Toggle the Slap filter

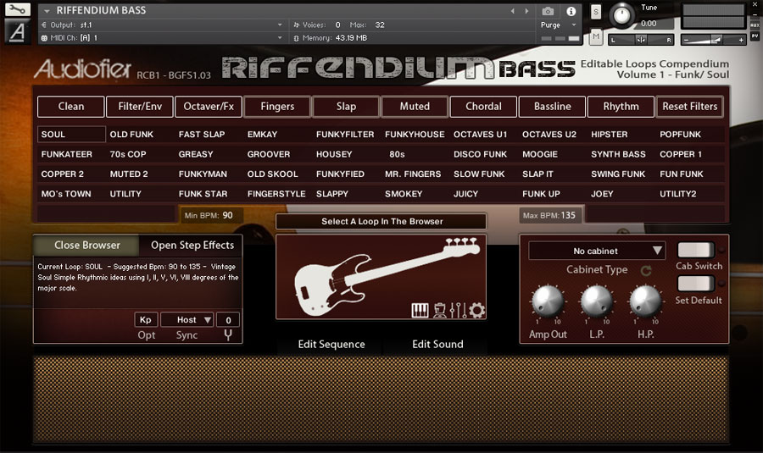[346, 107]
